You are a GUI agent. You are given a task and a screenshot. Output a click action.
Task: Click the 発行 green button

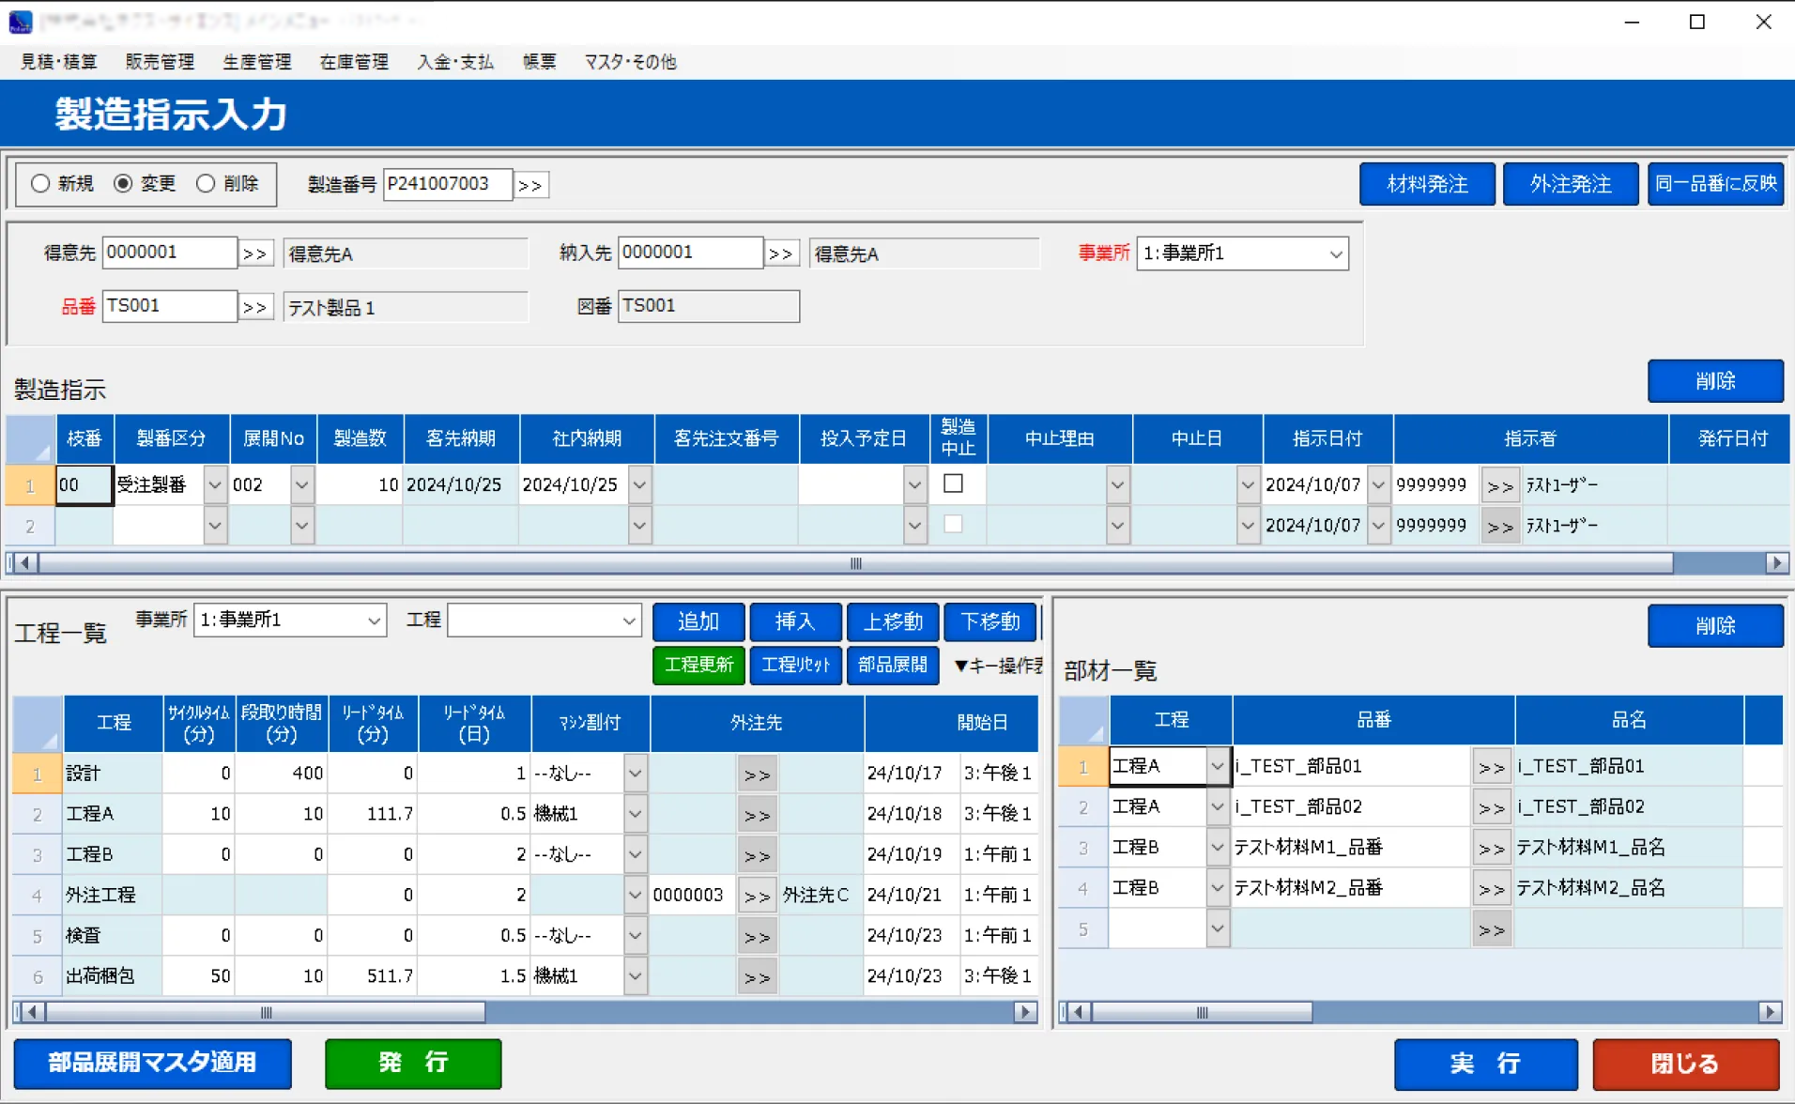click(x=413, y=1063)
